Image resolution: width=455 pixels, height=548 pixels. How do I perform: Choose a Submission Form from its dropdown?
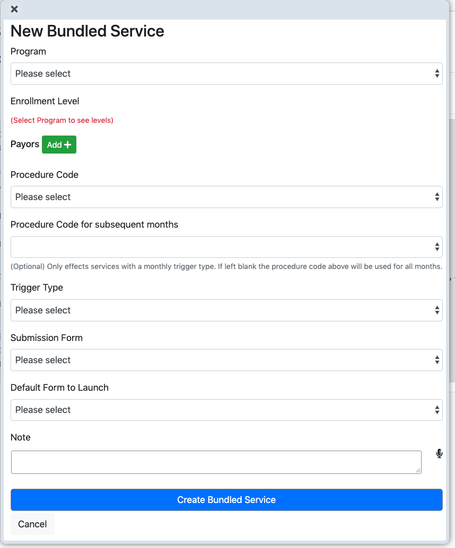click(x=226, y=360)
